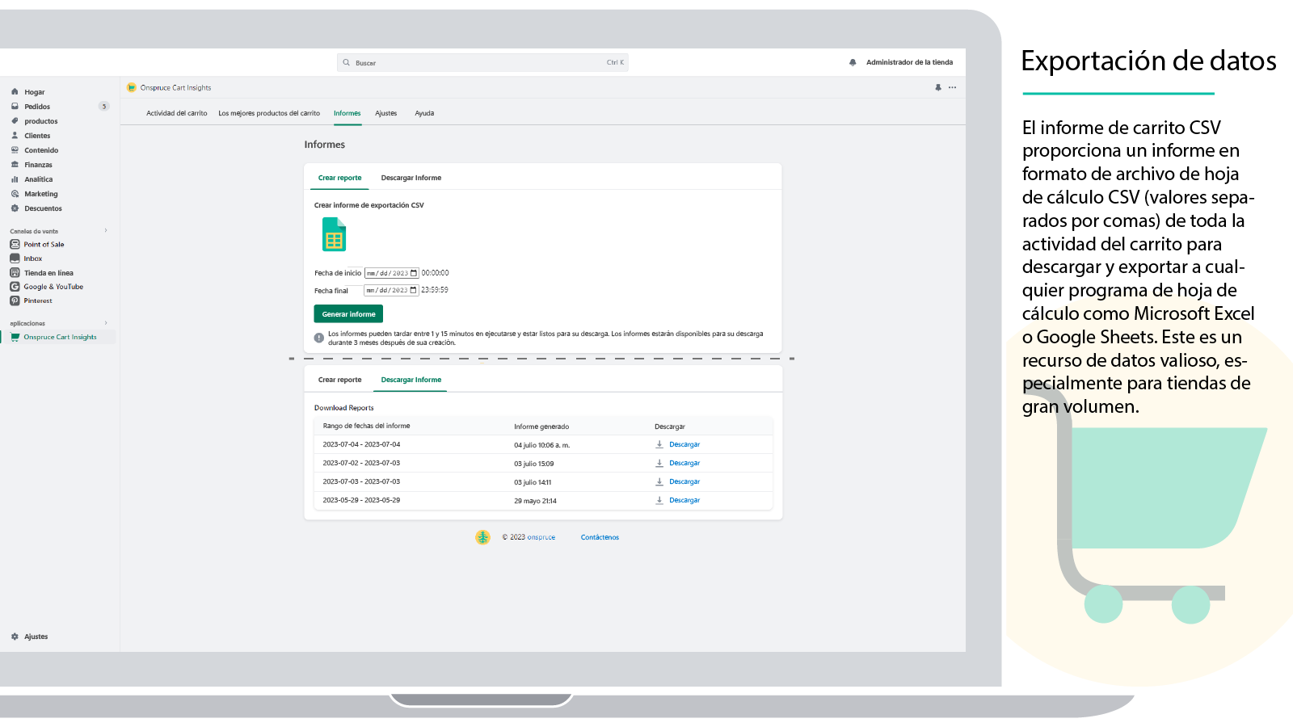Click the Pedidos orders icon
The height and width of the screenshot is (727, 1293).
point(15,107)
